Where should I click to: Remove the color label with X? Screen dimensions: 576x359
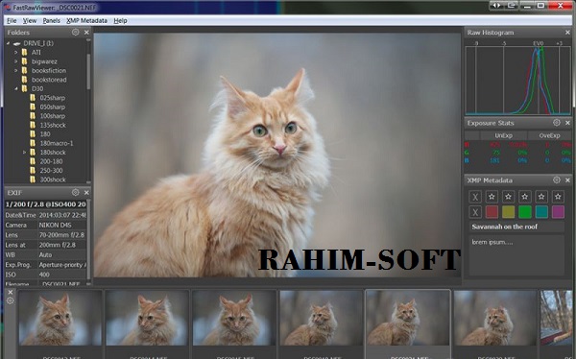[x=475, y=212]
